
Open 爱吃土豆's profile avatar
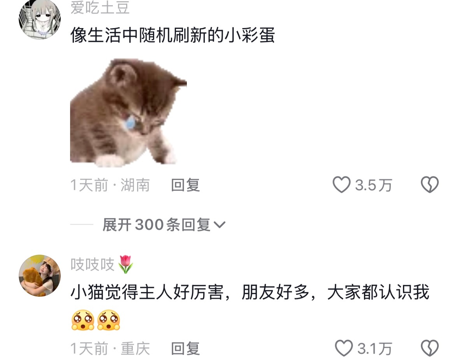[40, 19]
